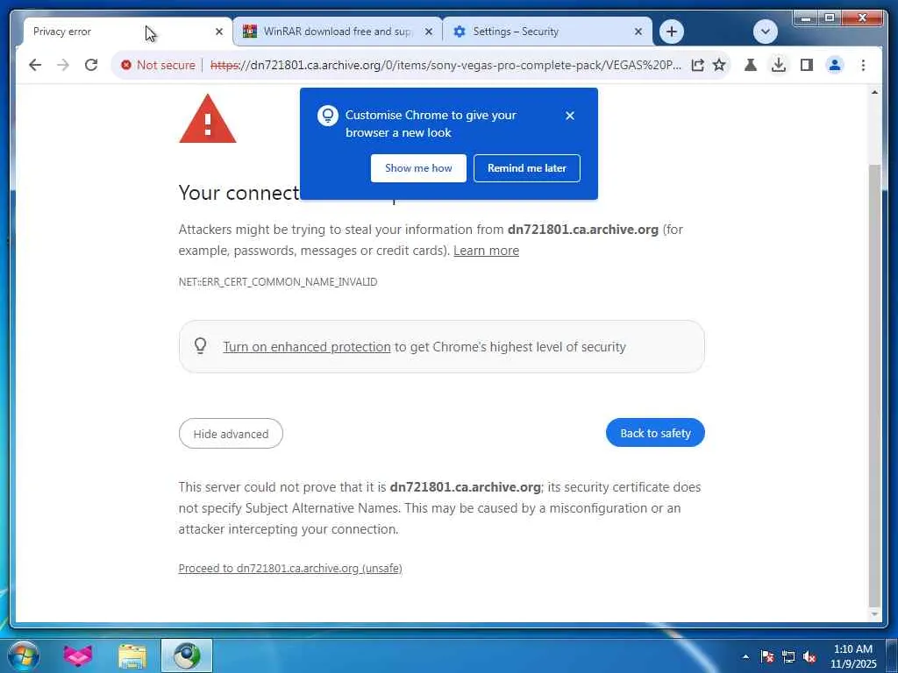Open the Downloads toolbar icon
The height and width of the screenshot is (673, 898).
[779, 65]
